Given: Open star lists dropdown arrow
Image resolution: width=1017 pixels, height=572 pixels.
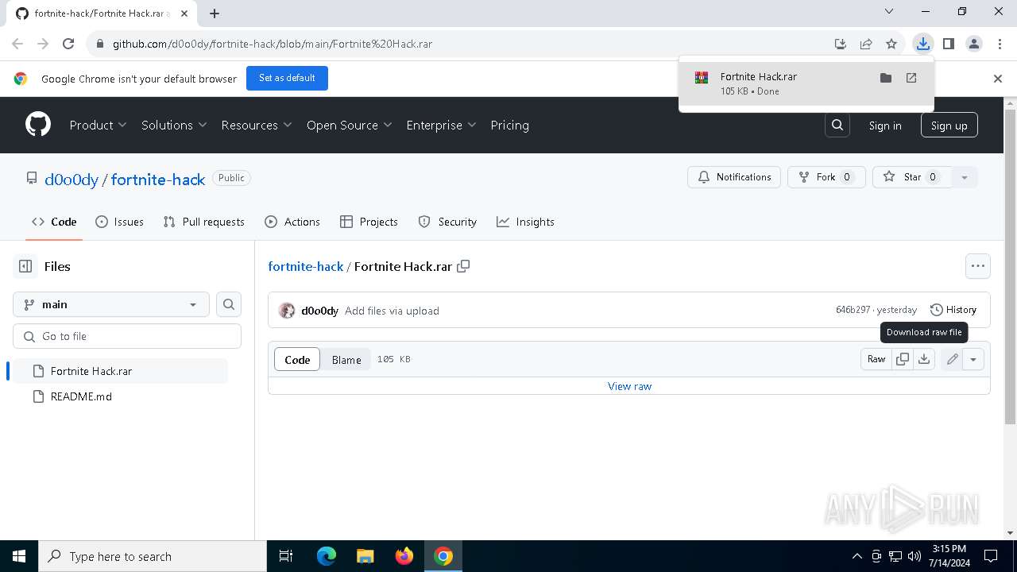Looking at the screenshot, I should click(965, 177).
